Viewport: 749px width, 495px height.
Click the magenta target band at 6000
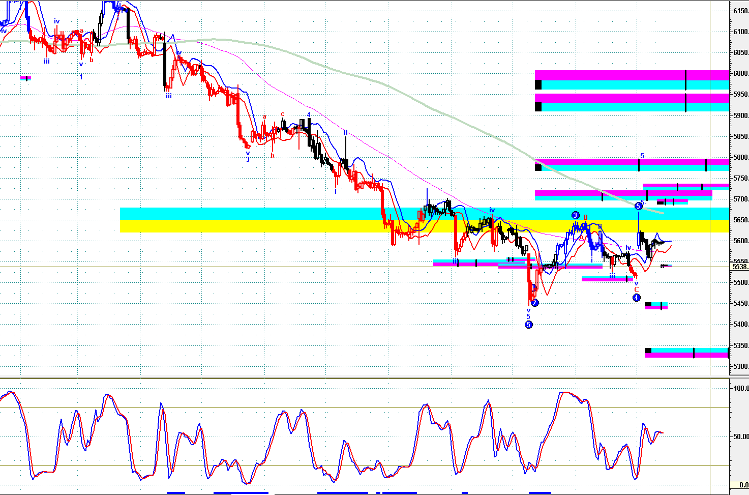point(632,75)
